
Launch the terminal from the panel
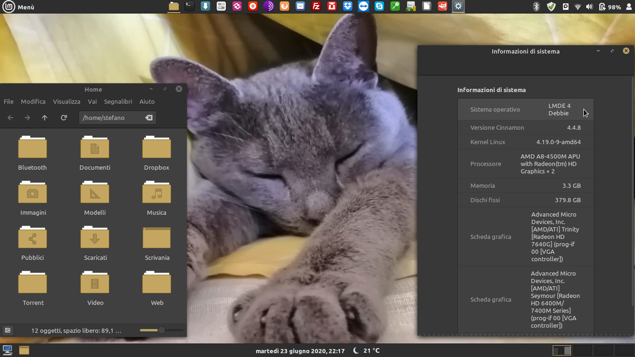click(x=189, y=6)
